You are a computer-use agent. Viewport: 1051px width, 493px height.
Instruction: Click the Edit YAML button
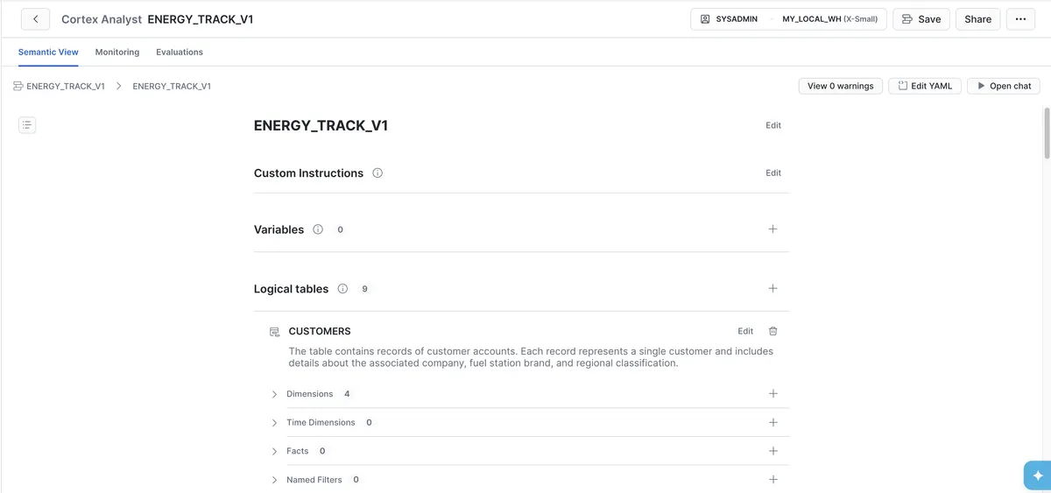(x=925, y=86)
